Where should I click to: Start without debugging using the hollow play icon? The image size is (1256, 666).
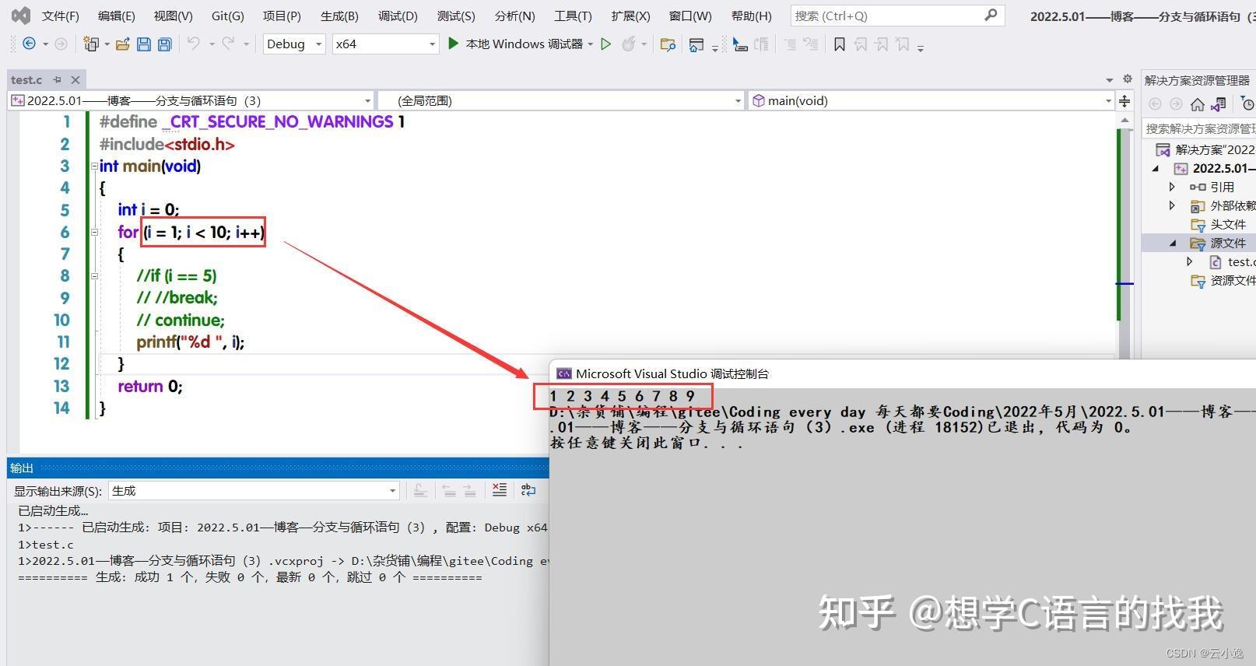point(605,44)
